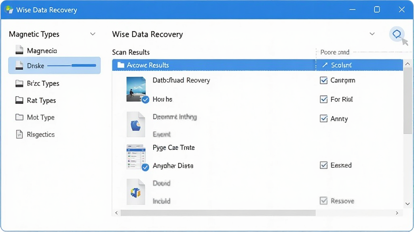This screenshot has width=414, height=232.
Task: Click the blue checkmark badge beside Anyoher Diese
Action: tap(145, 167)
